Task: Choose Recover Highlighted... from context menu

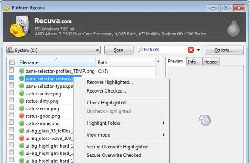Action: (127, 82)
